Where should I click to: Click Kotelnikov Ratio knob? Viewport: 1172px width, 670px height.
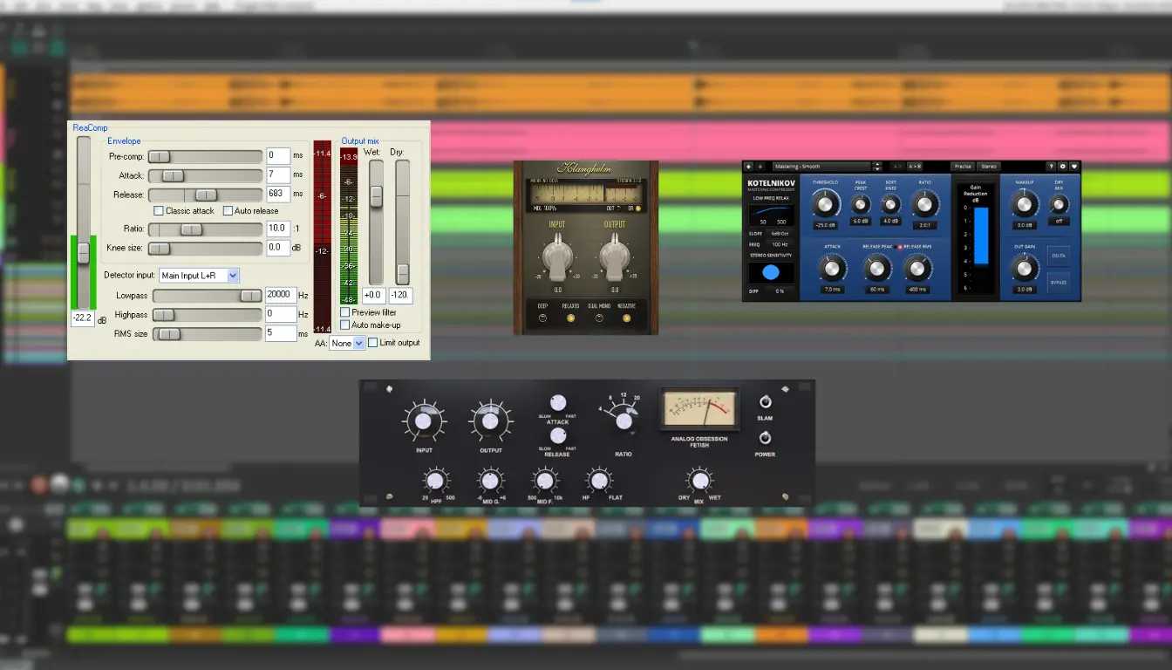pyautogui.click(x=924, y=204)
